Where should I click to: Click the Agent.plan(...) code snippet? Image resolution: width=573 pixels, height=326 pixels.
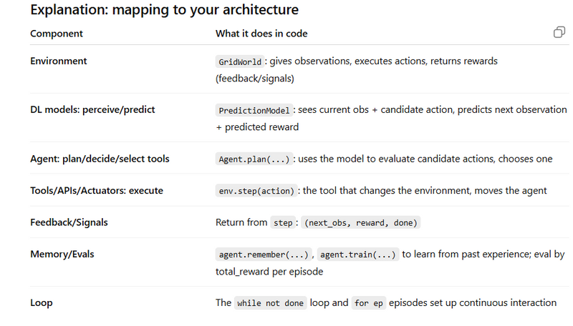point(254,159)
